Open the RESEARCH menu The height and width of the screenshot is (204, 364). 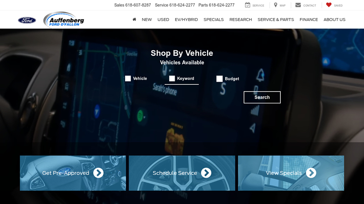click(x=241, y=19)
